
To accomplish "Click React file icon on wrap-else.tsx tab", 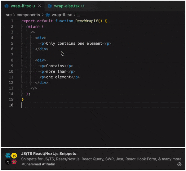I will point(50,6).
